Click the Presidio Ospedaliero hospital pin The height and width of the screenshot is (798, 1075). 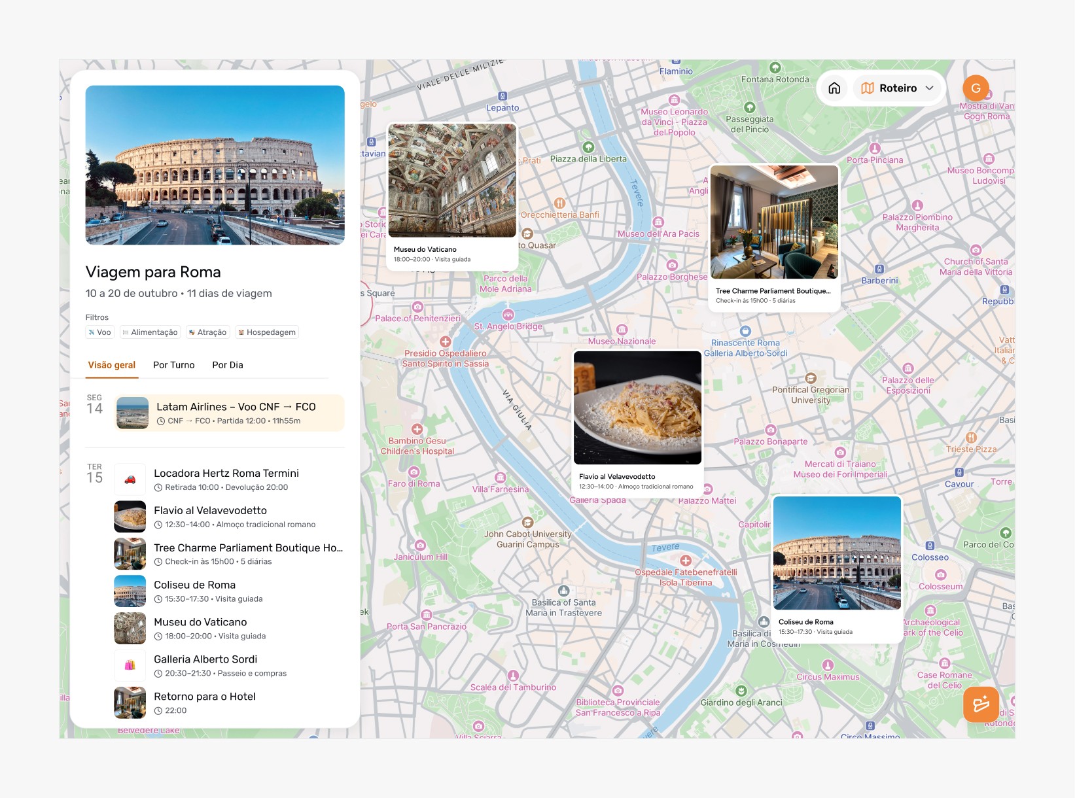446,342
